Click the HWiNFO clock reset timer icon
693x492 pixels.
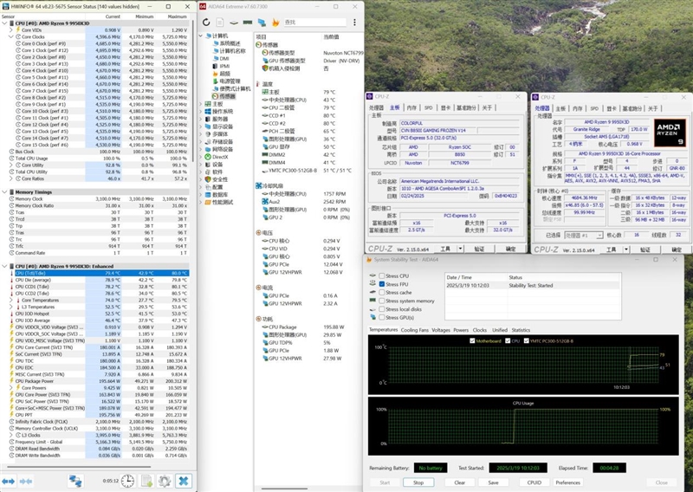pyautogui.click(x=127, y=481)
